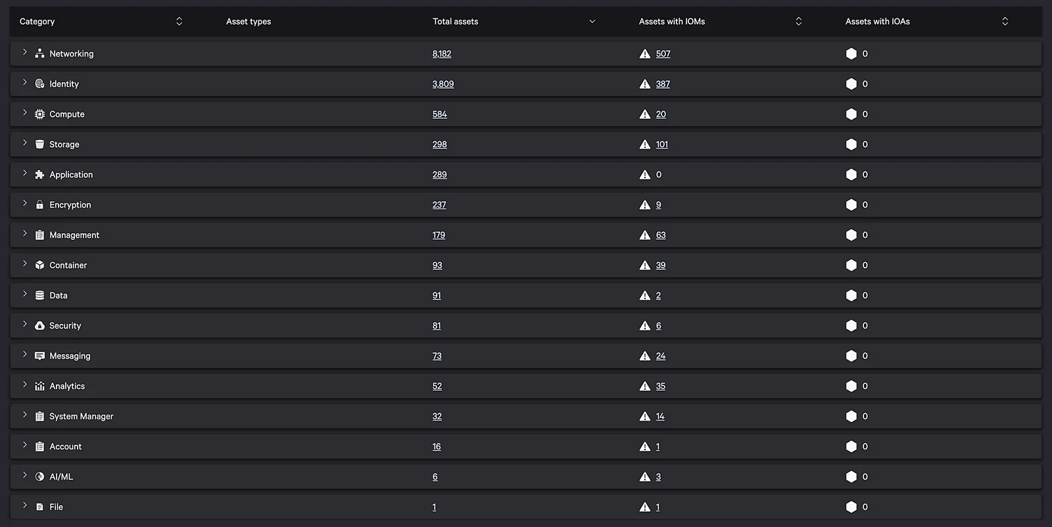Expand the System Manager category row
1052x527 pixels.
click(25, 415)
